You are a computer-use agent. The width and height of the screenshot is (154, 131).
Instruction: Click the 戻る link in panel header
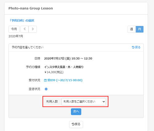coord(136,47)
